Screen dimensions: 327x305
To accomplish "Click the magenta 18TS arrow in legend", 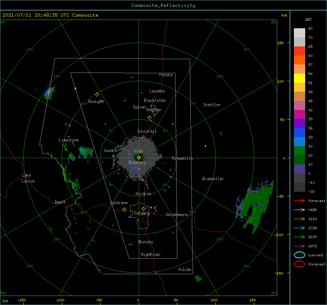I will pyautogui.click(x=299, y=246).
